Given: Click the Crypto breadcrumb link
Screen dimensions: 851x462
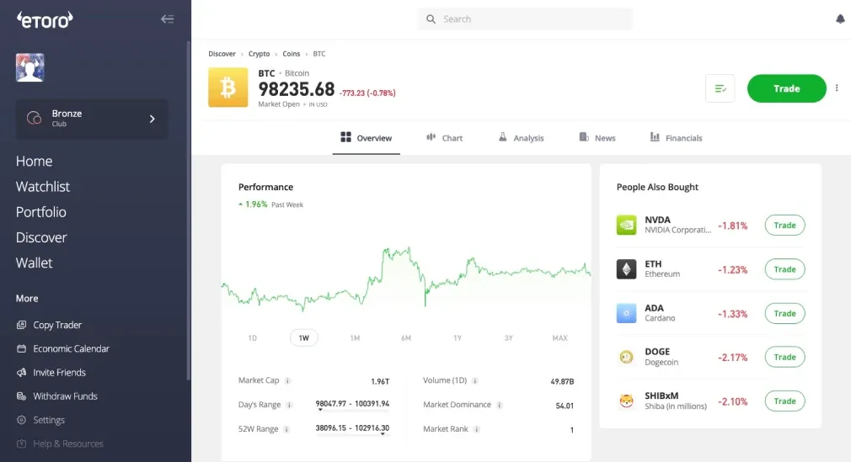Looking at the screenshot, I should 259,54.
